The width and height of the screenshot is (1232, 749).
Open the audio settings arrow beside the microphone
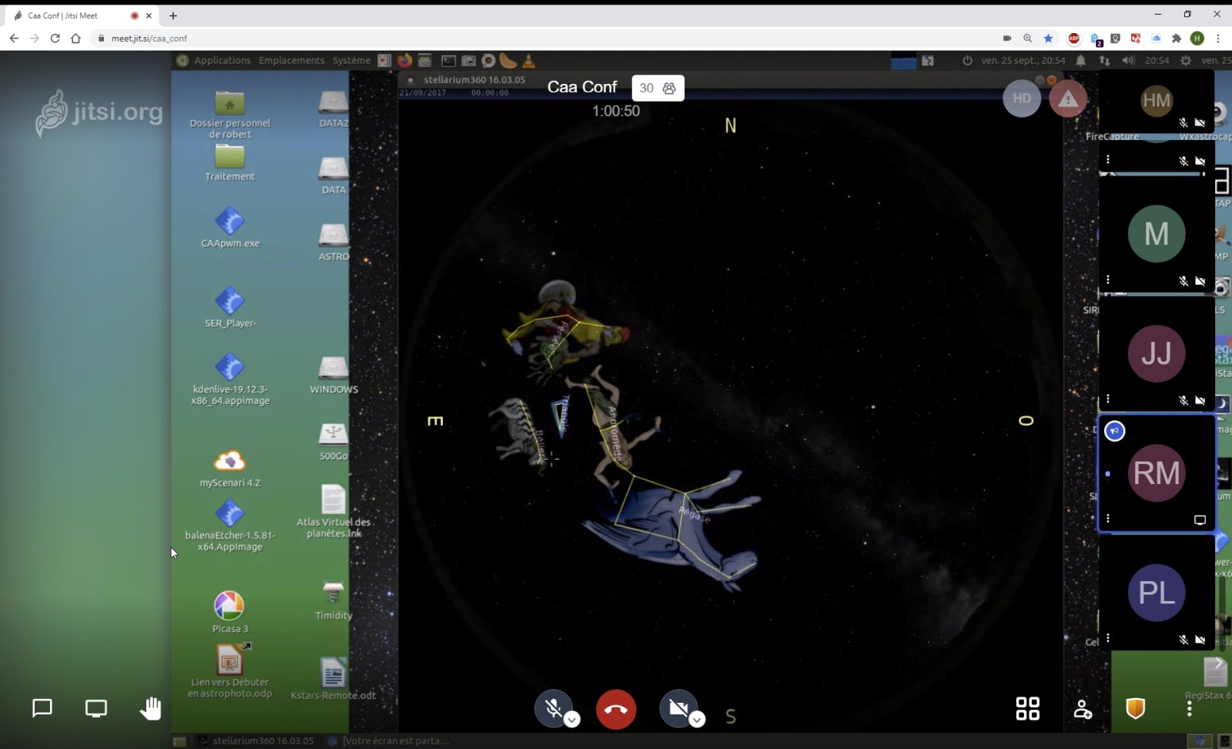point(571,720)
